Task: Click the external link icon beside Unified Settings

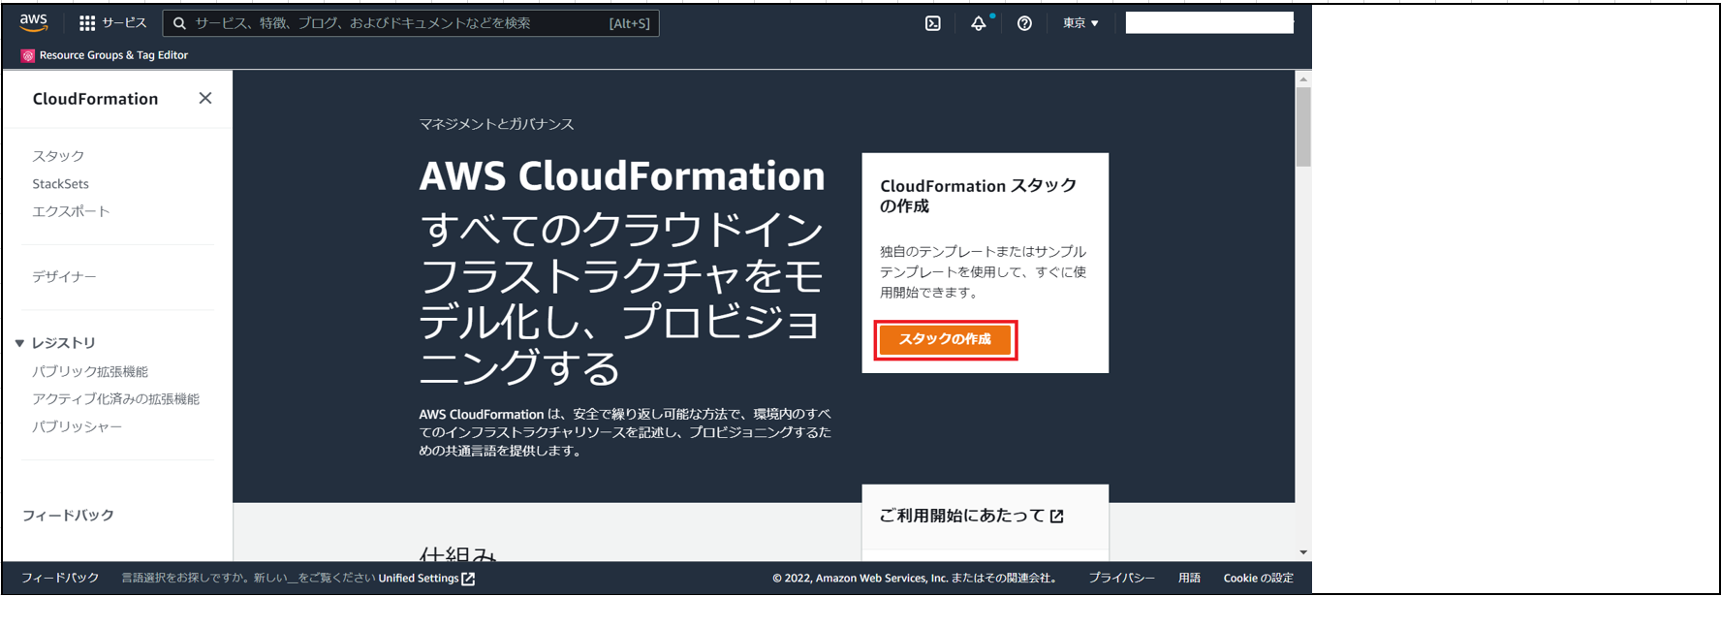Action: (468, 579)
